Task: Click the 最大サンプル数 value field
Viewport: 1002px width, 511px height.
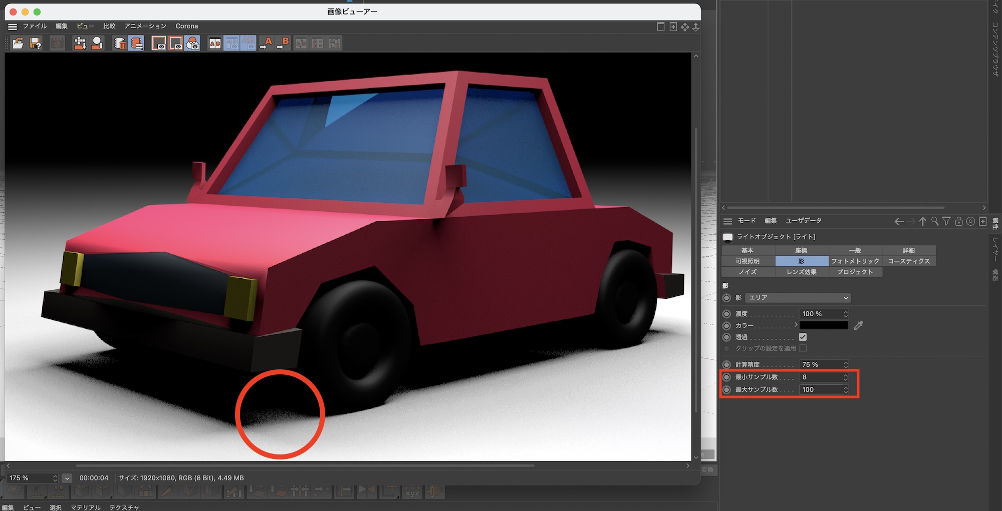Action: [821, 390]
